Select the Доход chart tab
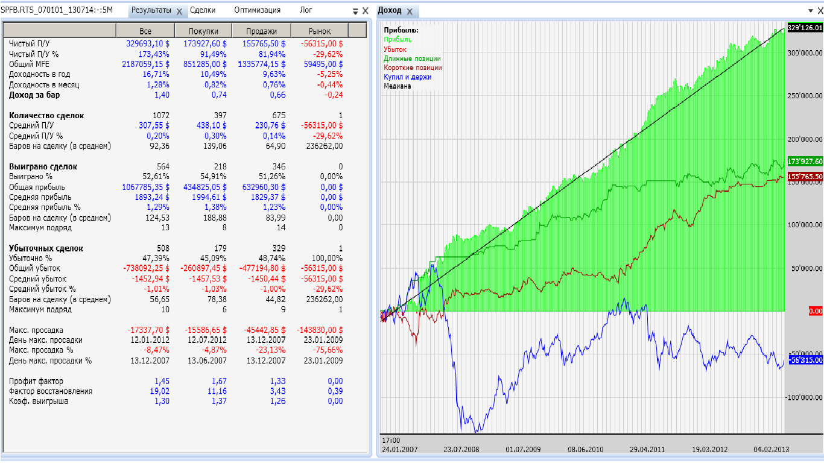824x463 pixels. pyautogui.click(x=389, y=11)
